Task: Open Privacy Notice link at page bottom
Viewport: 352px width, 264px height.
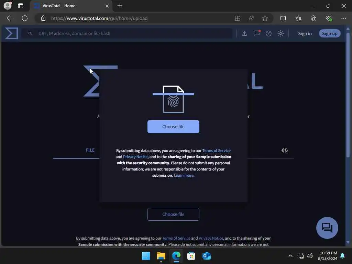Action: pos(211,238)
